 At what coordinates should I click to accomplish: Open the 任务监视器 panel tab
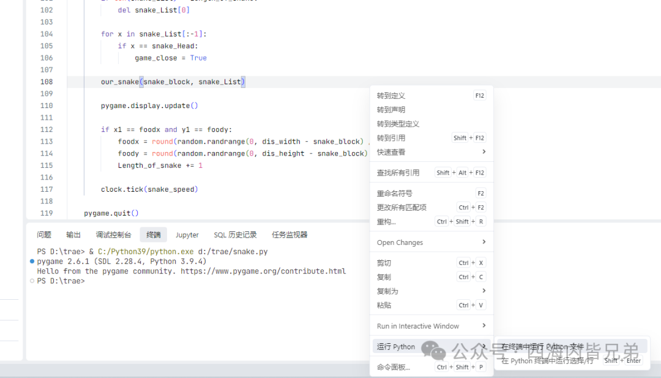point(289,234)
